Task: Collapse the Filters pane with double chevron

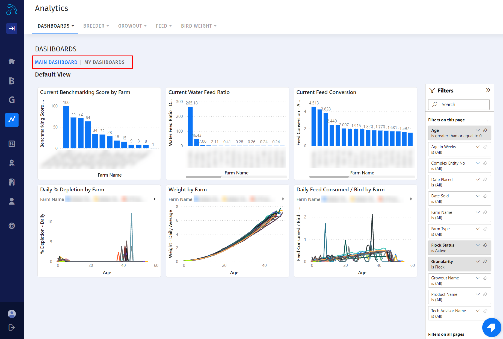Action: pyautogui.click(x=488, y=90)
